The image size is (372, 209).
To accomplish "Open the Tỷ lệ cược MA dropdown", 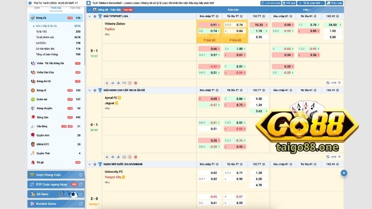I will (311, 3).
